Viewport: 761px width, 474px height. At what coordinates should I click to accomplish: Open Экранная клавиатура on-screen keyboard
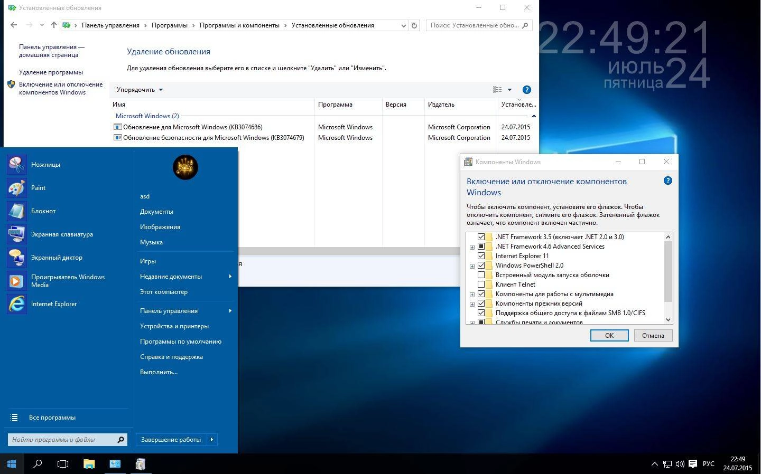[x=16, y=234]
